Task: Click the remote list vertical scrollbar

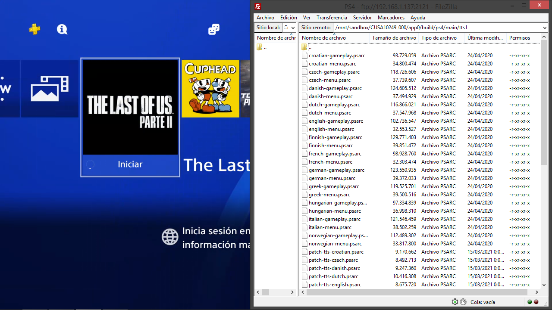Action: click(544, 103)
